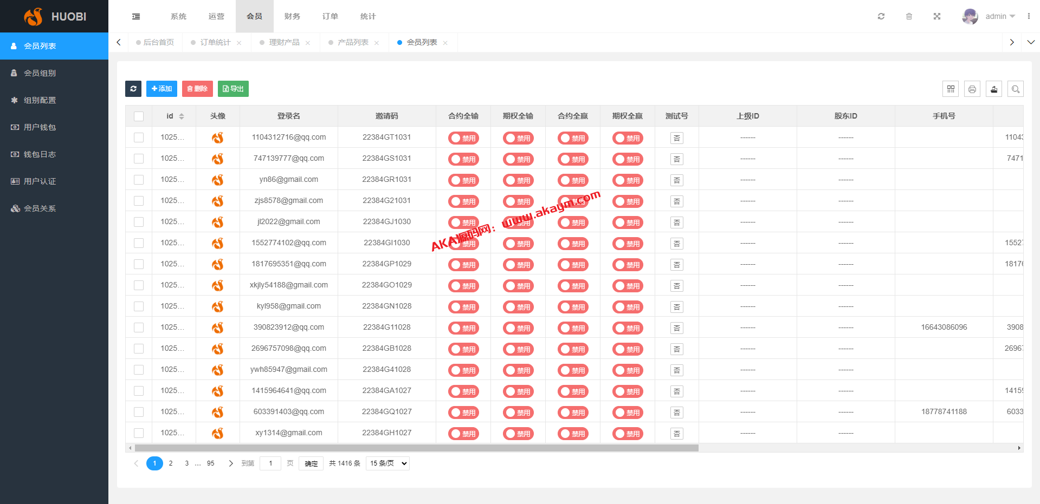1040x504 pixels.
Task: Click the print table icon
Action: pyautogui.click(x=972, y=89)
